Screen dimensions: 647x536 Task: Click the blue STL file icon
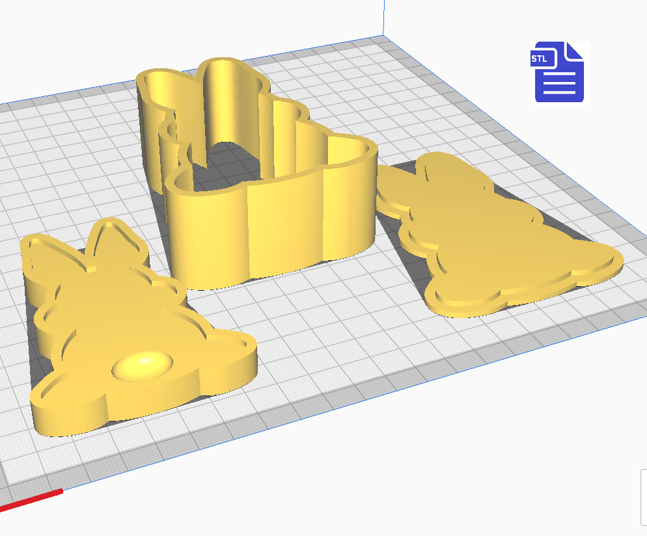[x=560, y=72]
